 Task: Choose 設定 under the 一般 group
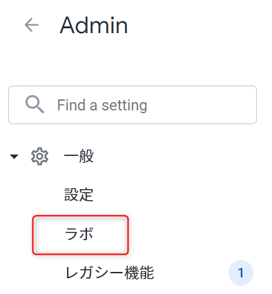pyautogui.click(x=79, y=195)
